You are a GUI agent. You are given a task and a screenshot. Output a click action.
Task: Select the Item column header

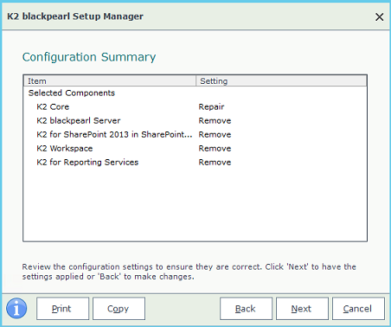pos(110,81)
